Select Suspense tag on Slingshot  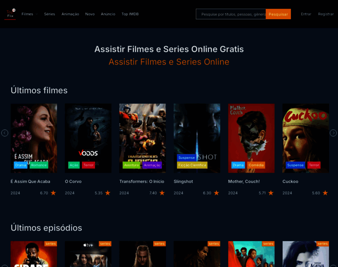tap(187, 158)
